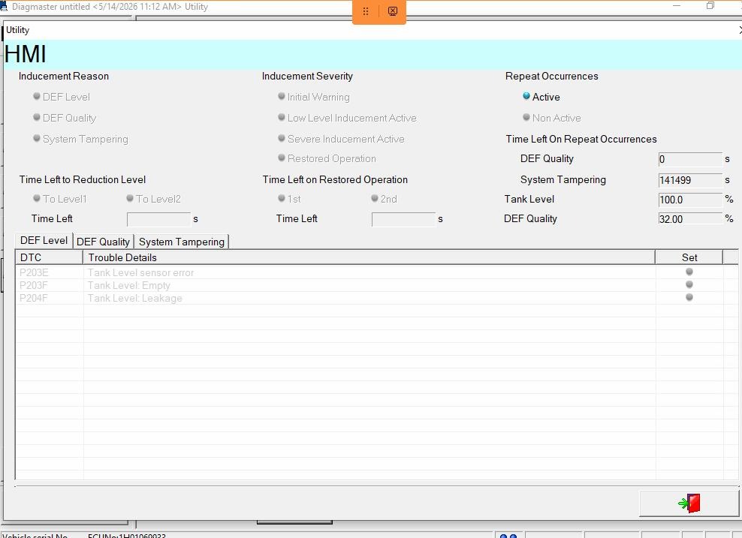This screenshot has height=538, width=742.
Task: Restore down the Diagmaster main window
Action: click(x=710, y=6)
